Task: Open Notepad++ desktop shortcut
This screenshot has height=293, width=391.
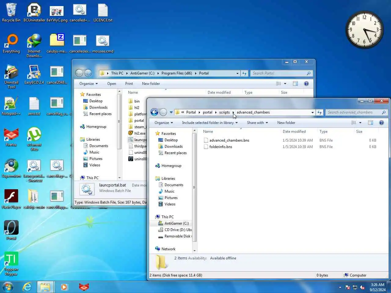Action: [11, 106]
